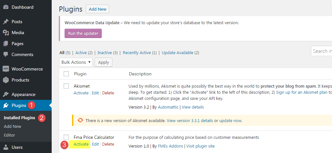The height and width of the screenshot is (153, 332).
Task: Click the Dashboard gauge icon
Action: tap(6, 7)
